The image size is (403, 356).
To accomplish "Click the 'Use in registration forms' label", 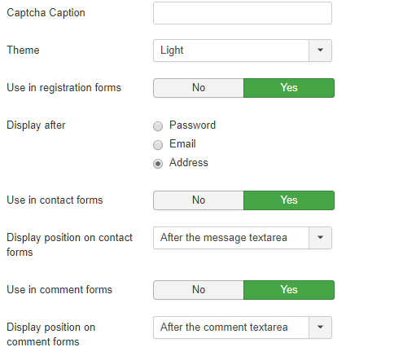I will tap(64, 88).
